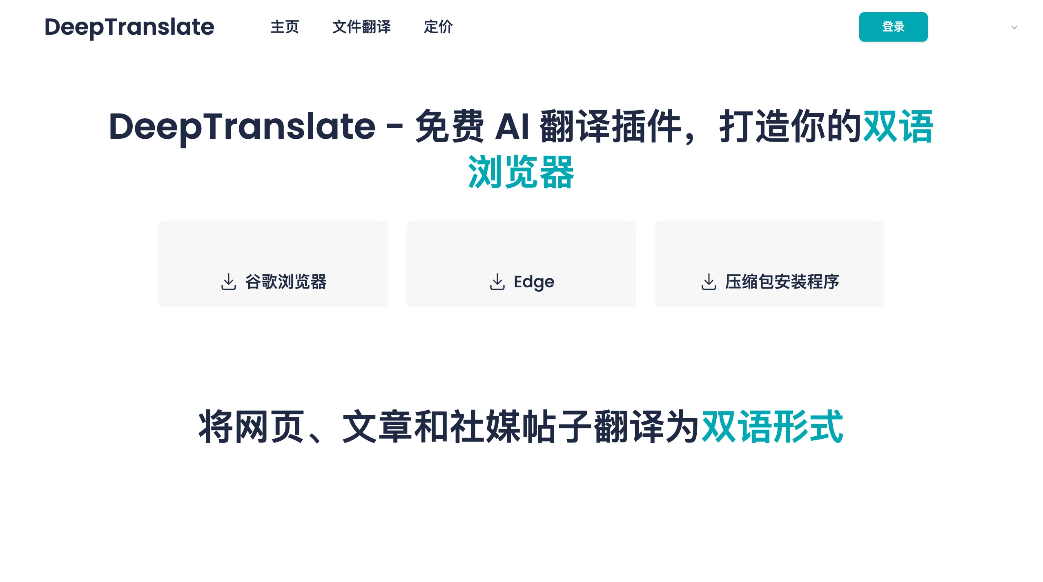Screen dimensions: 1043x582
Task: Click the Edge download card
Action: 521,264
